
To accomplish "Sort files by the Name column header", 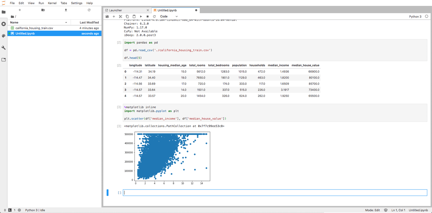I will coord(14,22).
